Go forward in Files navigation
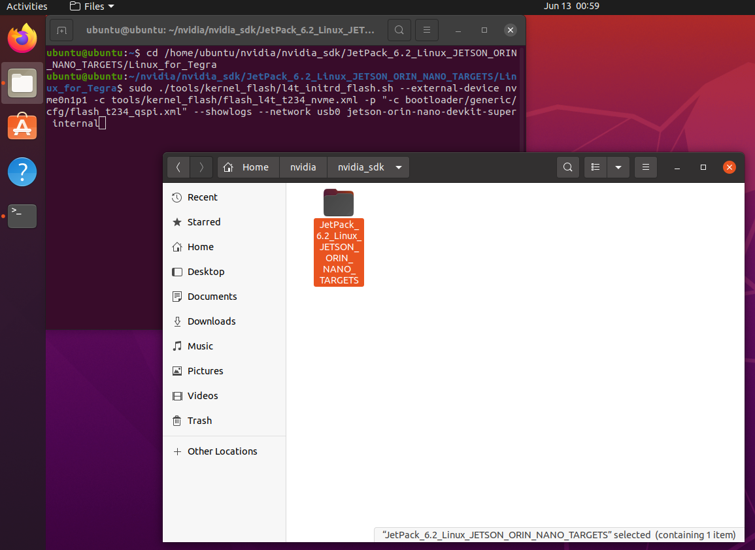The width and height of the screenshot is (755, 550). [201, 167]
